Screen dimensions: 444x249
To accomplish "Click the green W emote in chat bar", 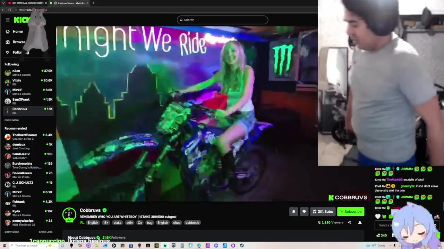I will tap(384, 216).
